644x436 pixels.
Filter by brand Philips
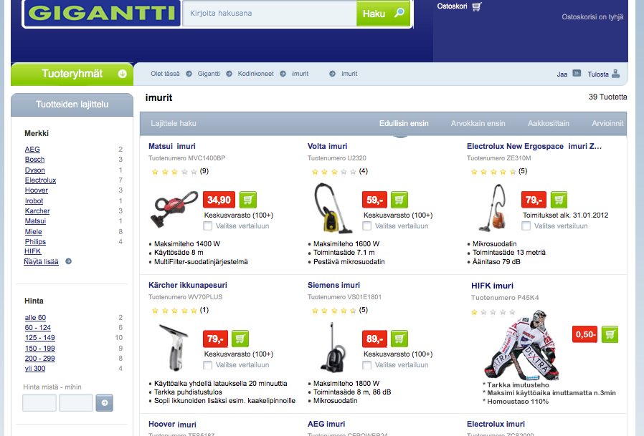pos(35,242)
